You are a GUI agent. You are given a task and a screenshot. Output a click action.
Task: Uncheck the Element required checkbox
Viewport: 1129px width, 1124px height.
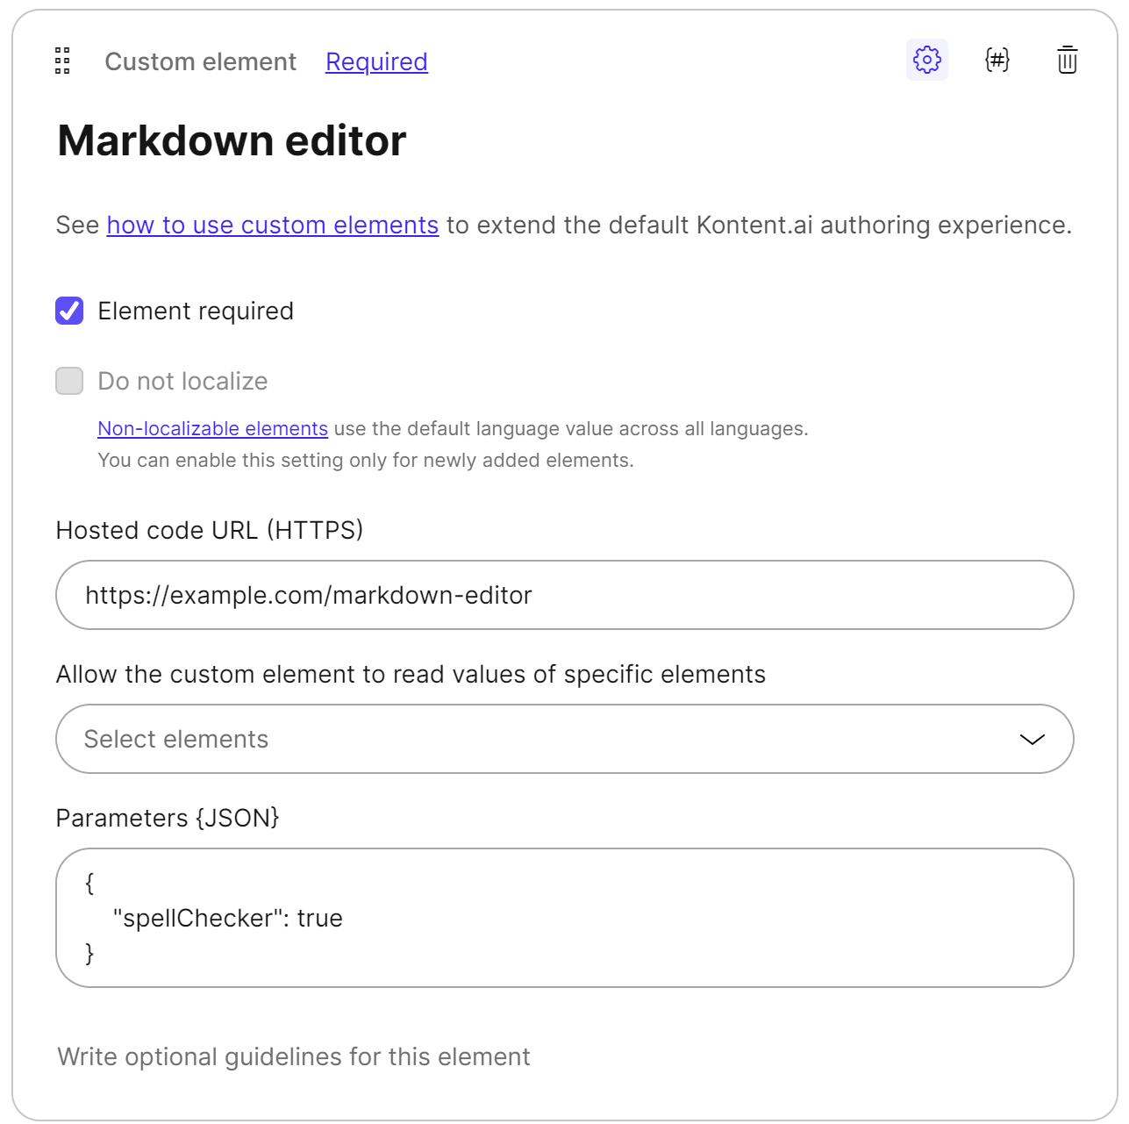(69, 311)
